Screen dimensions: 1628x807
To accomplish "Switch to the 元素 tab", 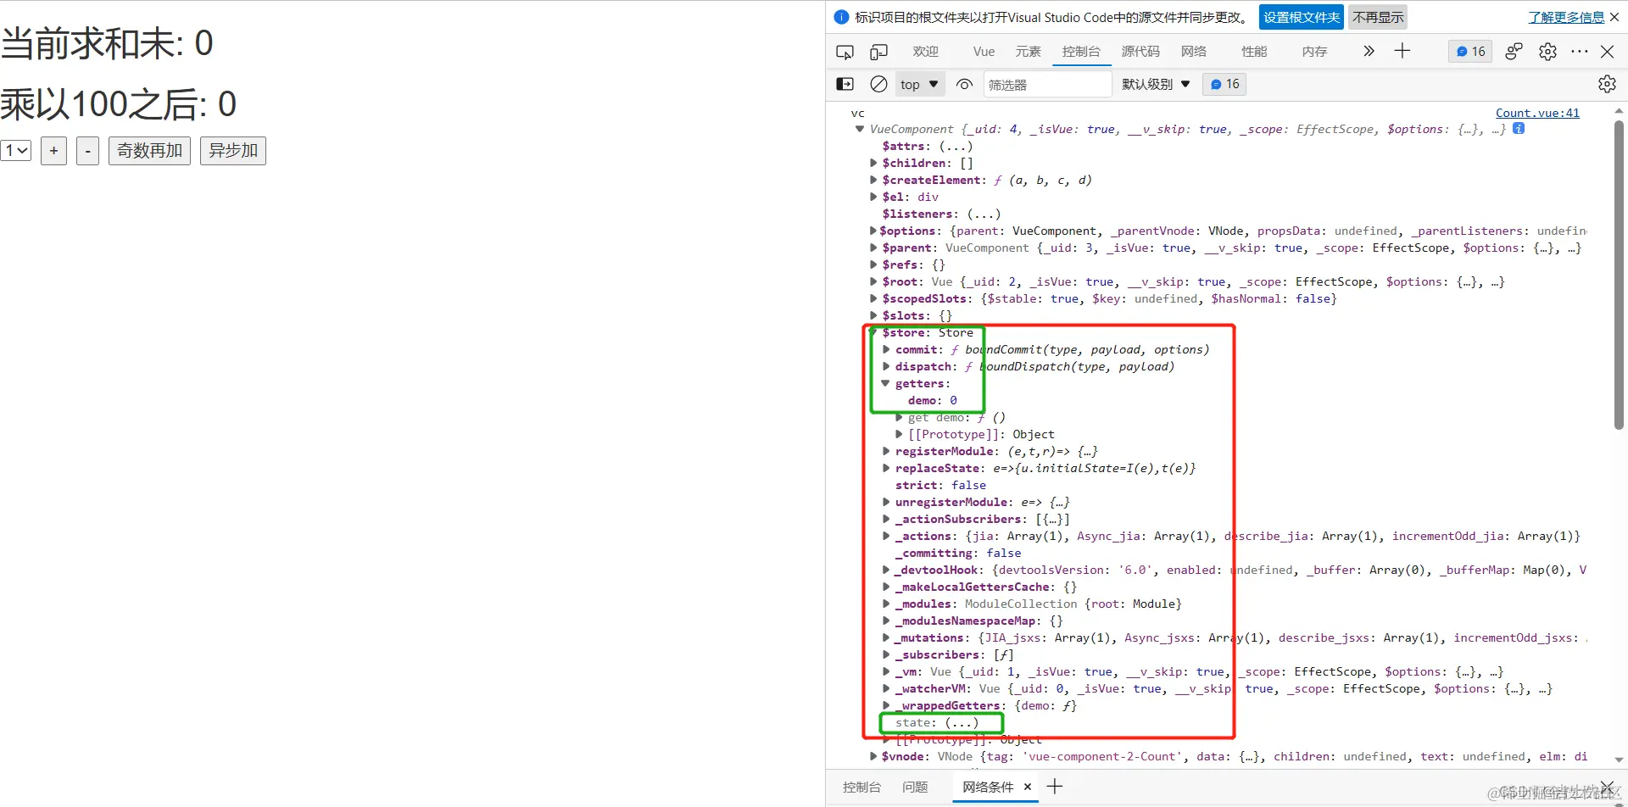I will coord(1028,52).
